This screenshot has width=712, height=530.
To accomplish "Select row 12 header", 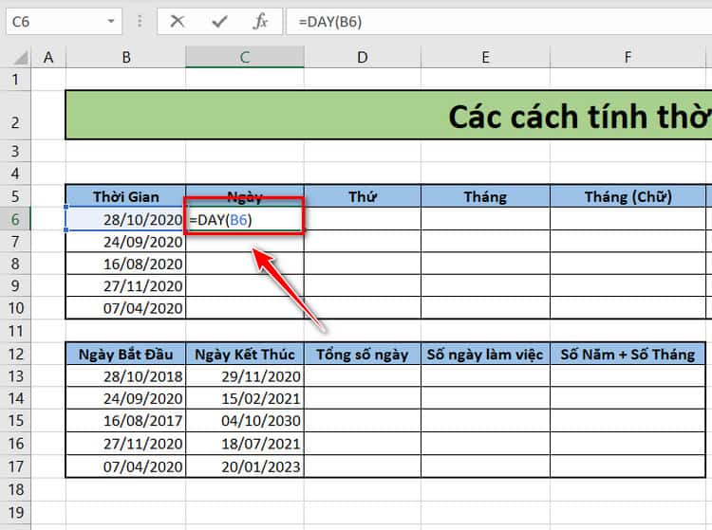I will click(x=15, y=354).
